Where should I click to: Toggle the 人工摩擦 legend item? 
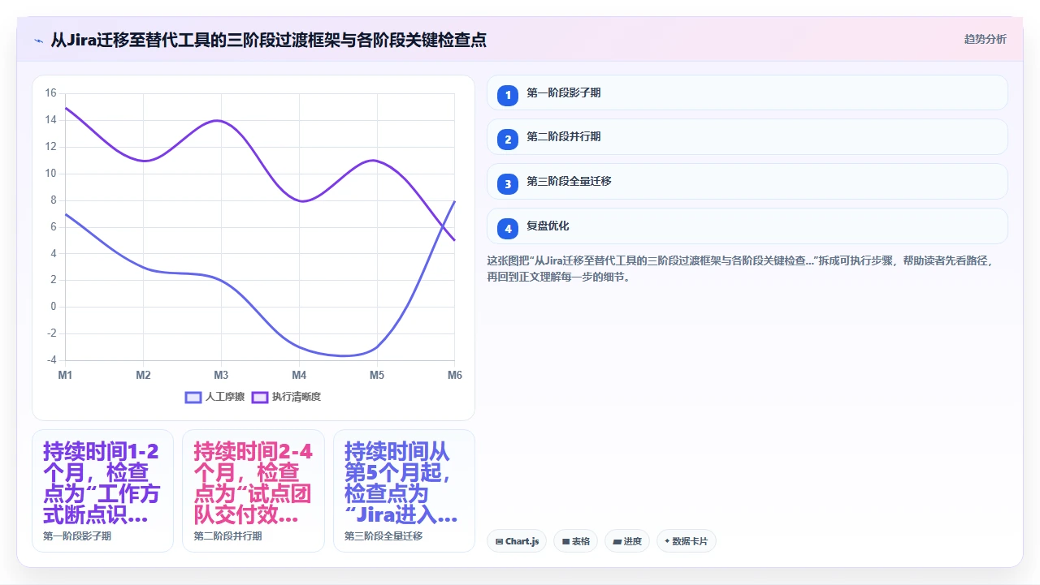point(214,397)
